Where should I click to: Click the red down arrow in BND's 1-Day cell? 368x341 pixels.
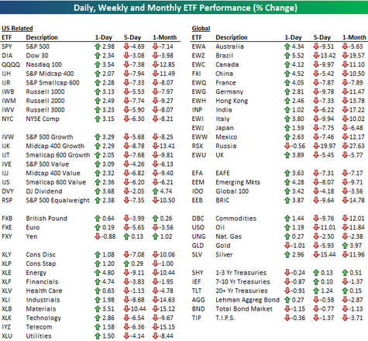coord(287,308)
